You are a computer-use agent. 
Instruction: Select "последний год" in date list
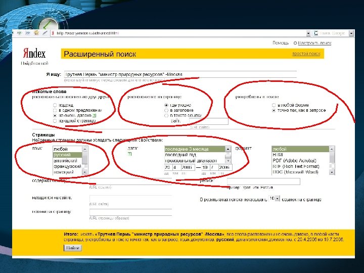[195, 155]
